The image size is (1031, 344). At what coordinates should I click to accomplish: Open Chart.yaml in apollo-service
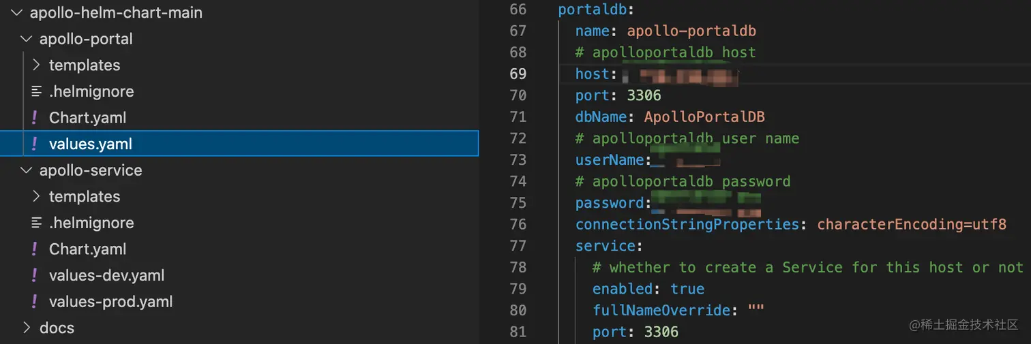click(x=87, y=249)
